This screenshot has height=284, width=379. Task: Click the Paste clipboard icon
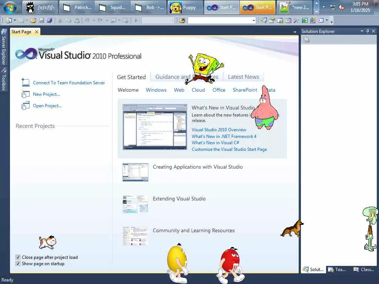pos(77,21)
